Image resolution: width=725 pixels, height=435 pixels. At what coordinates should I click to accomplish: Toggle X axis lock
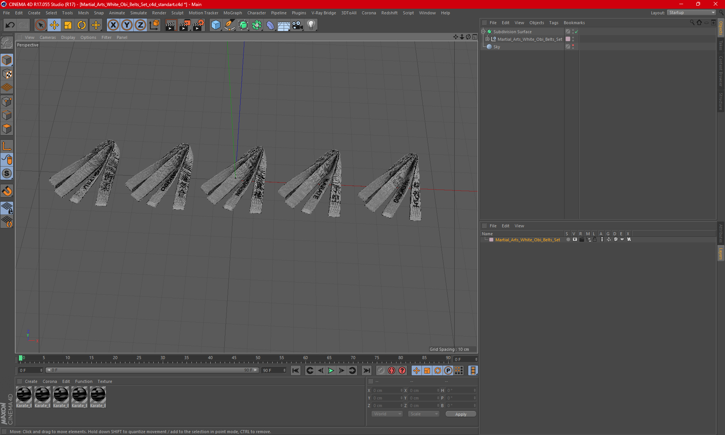point(113,25)
